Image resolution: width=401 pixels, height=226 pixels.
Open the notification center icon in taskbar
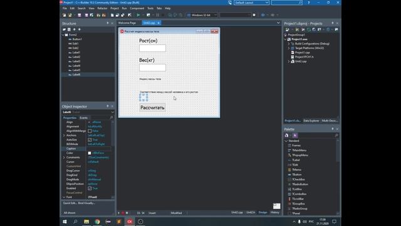coord(334,222)
